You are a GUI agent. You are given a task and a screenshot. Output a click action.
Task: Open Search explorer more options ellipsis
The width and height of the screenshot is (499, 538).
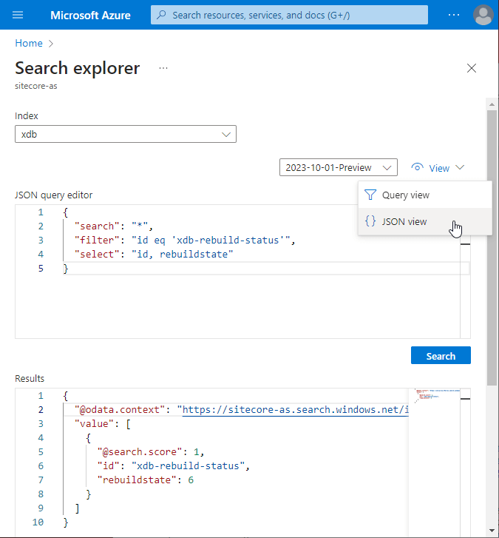tap(163, 68)
